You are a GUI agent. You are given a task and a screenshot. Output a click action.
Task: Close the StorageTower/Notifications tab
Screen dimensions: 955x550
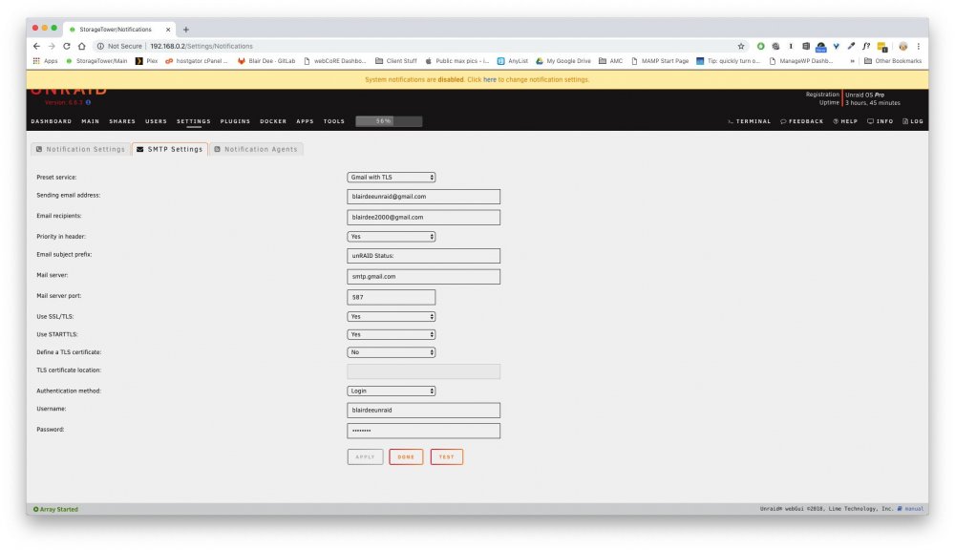pos(168,30)
